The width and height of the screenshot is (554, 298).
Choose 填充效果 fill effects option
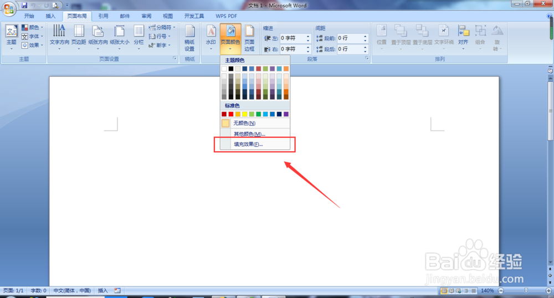255,144
